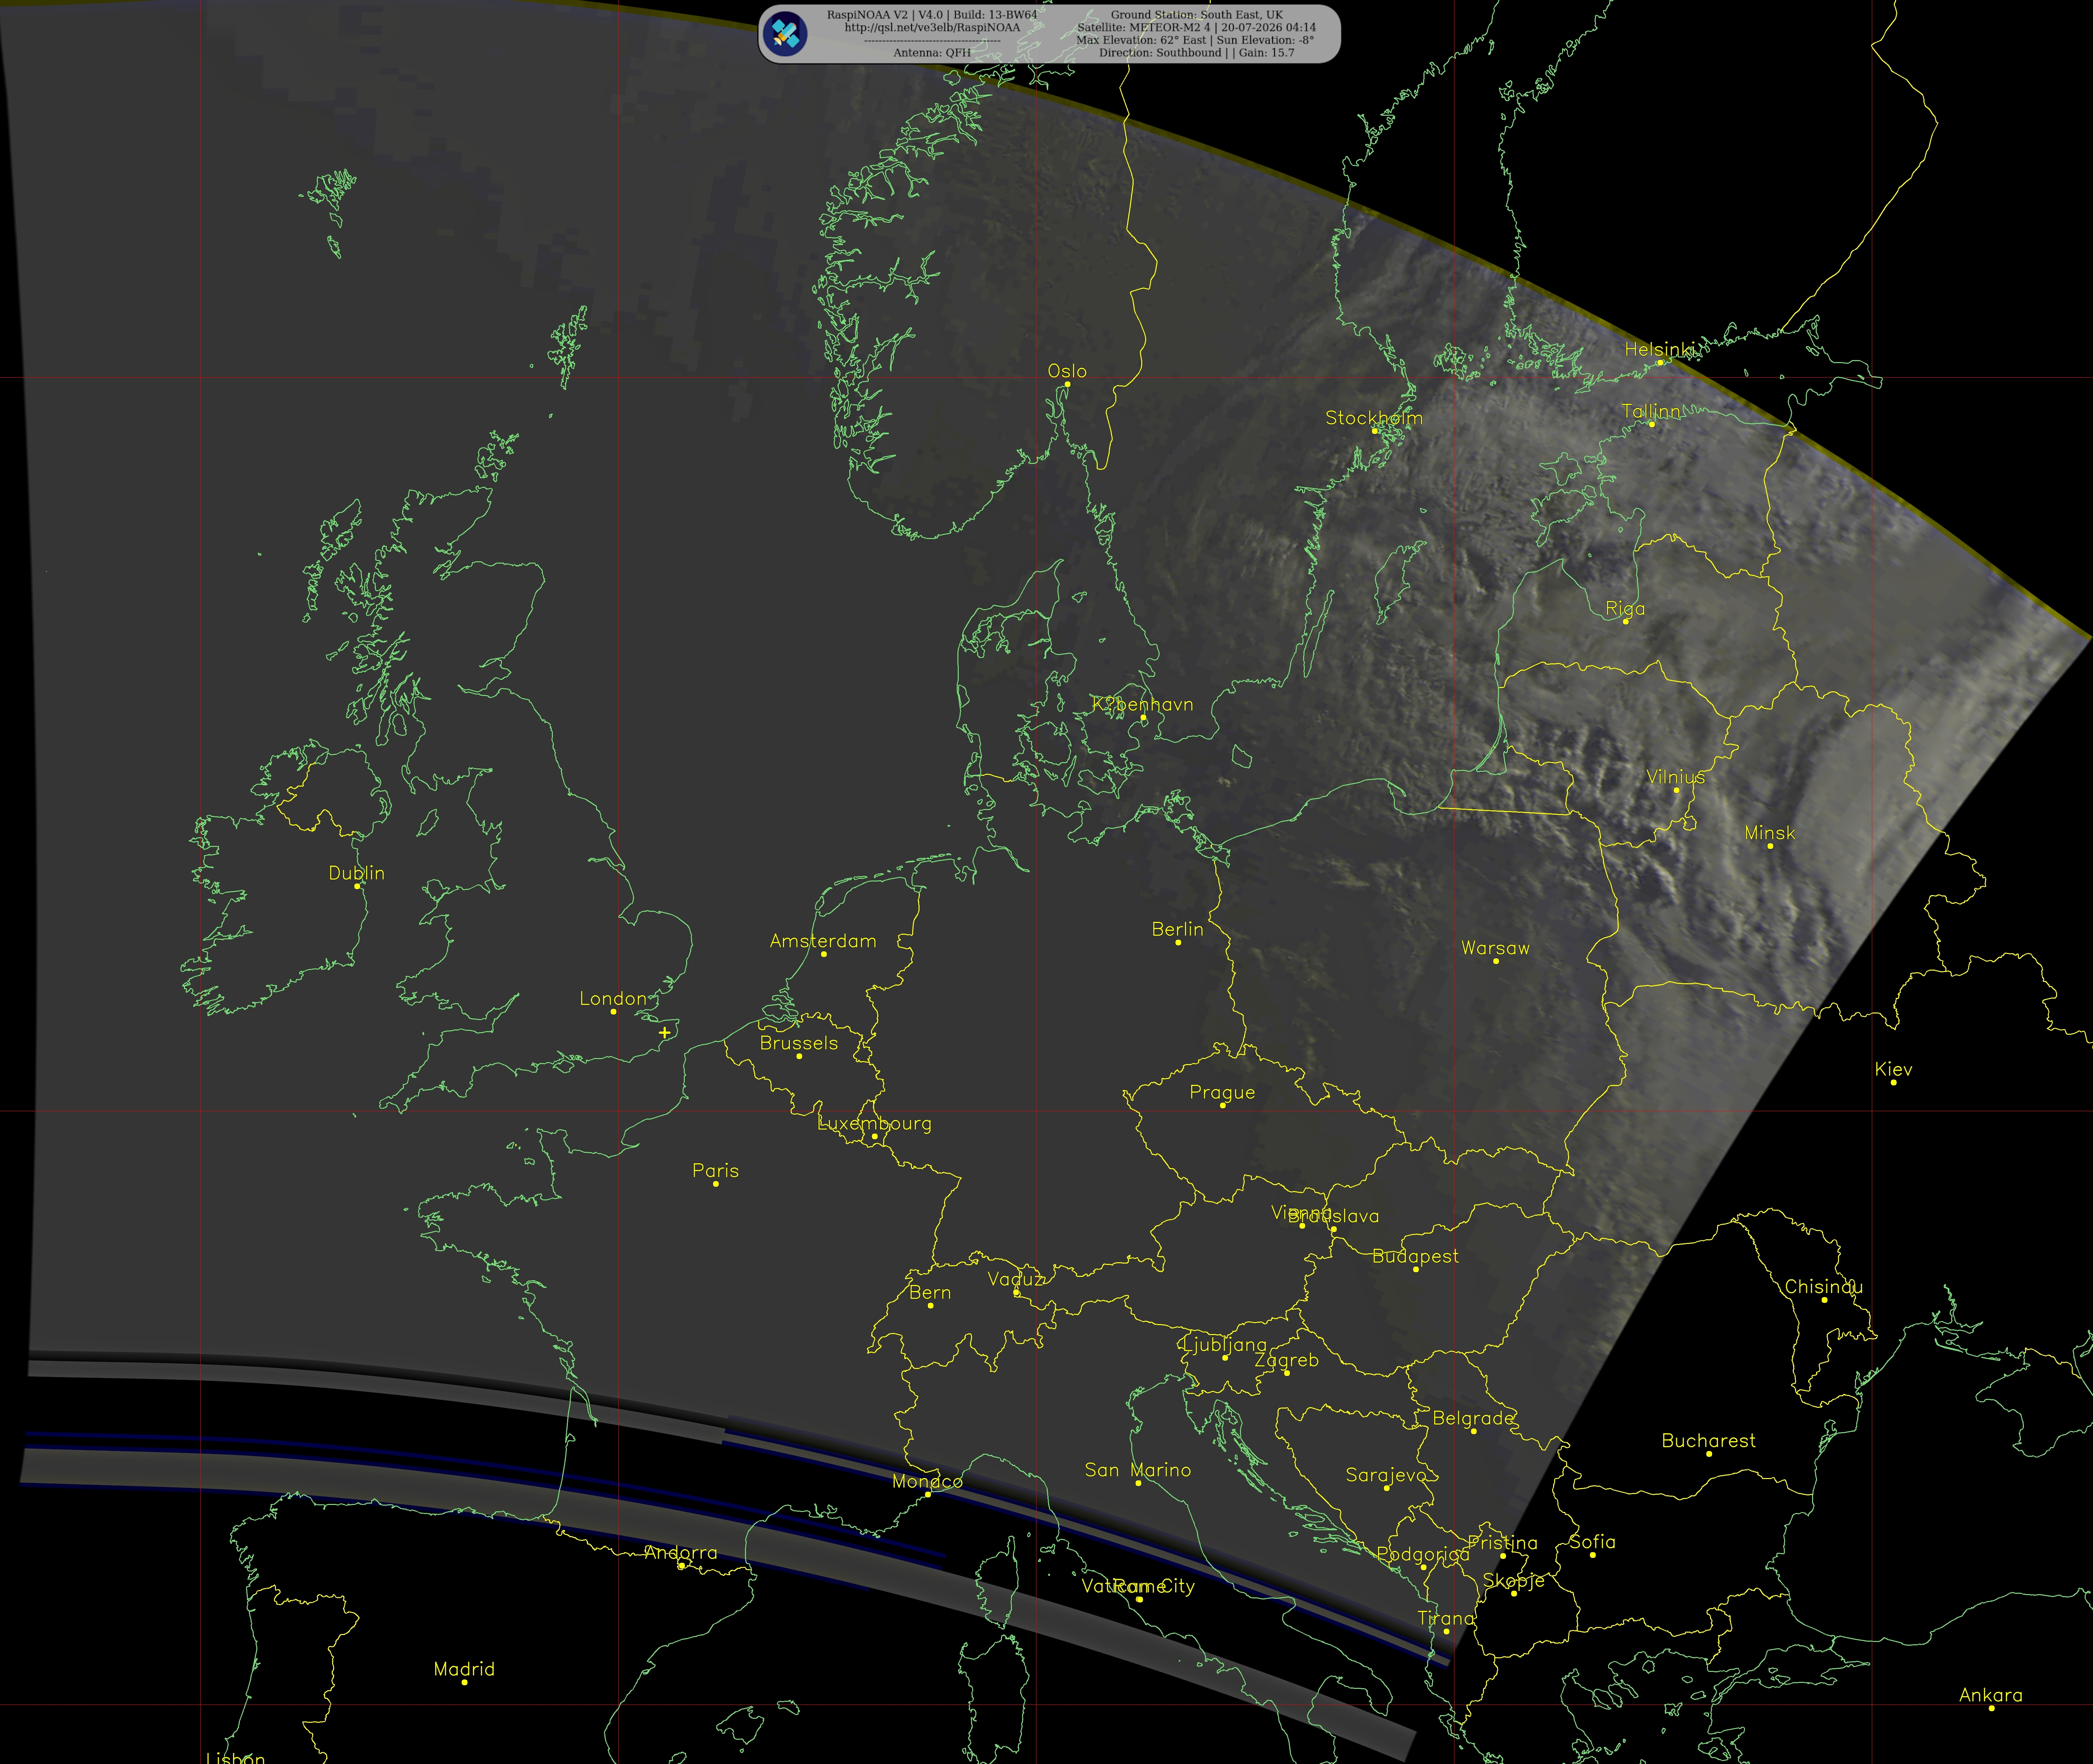Image resolution: width=2093 pixels, height=1764 pixels.
Task: Select the Ljubljana label on the map
Action: 1224,1345
